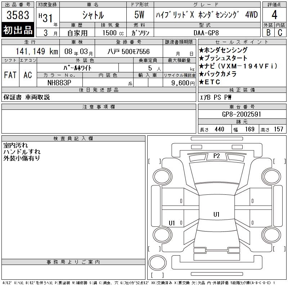Click the color code NH883P

coord(59,82)
